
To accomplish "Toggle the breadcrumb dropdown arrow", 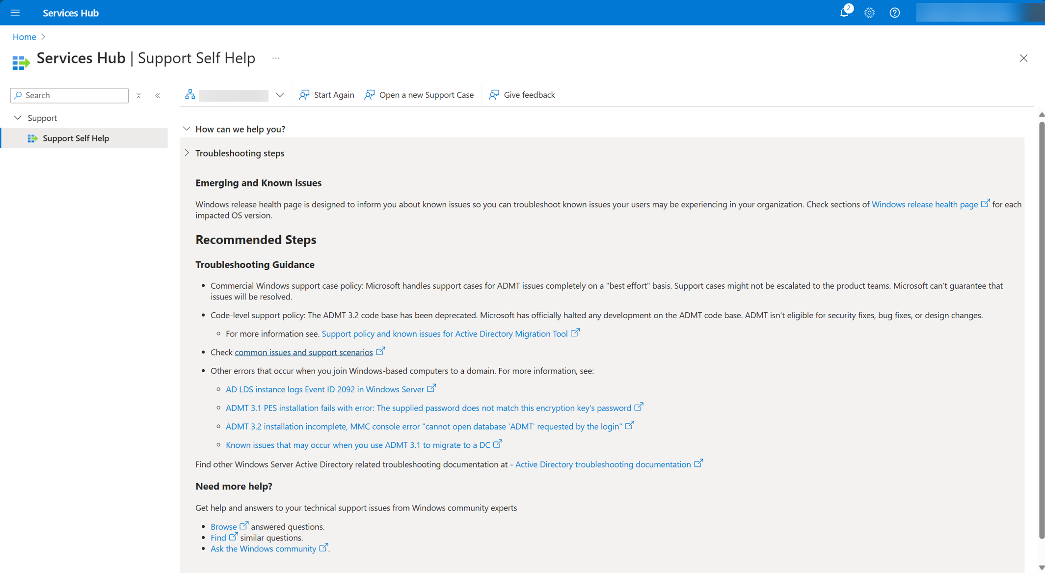I will [x=281, y=95].
